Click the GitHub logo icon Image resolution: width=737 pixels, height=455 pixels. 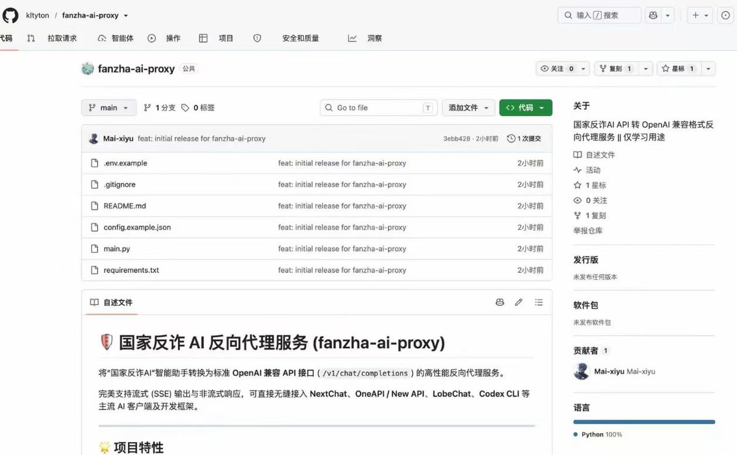tap(10, 15)
